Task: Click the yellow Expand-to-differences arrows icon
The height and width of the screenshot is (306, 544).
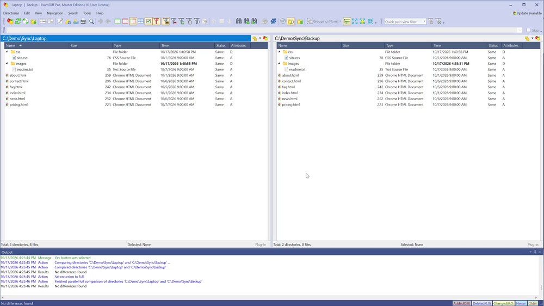Action: click(x=362, y=22)
